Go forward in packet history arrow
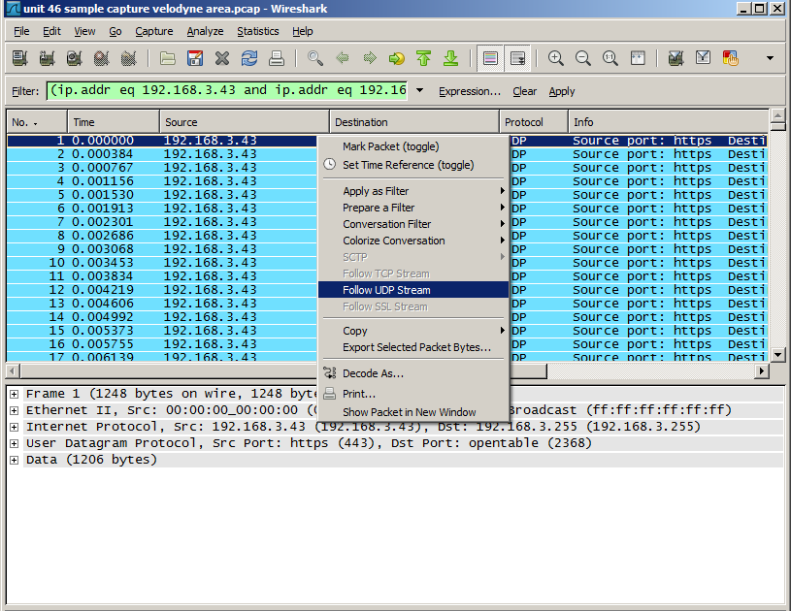Image resolution: width=791 pixels, height=611 pixels. point(370,58)
